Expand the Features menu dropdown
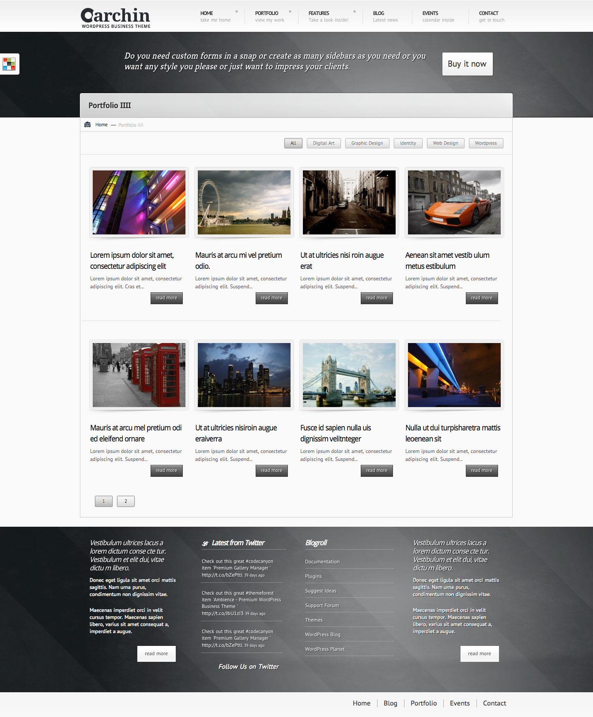 pos(355,12)
